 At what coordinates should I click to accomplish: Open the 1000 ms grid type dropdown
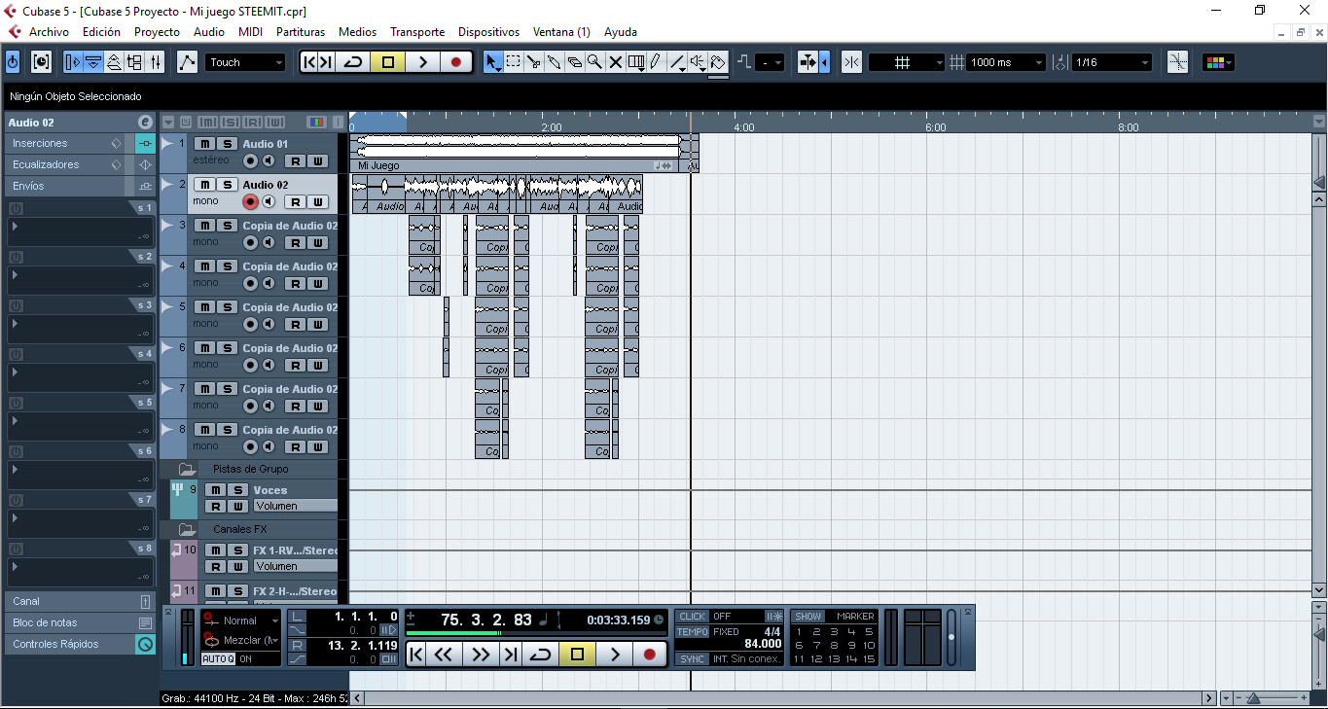pyautogui.click(x=1006, y=62)
